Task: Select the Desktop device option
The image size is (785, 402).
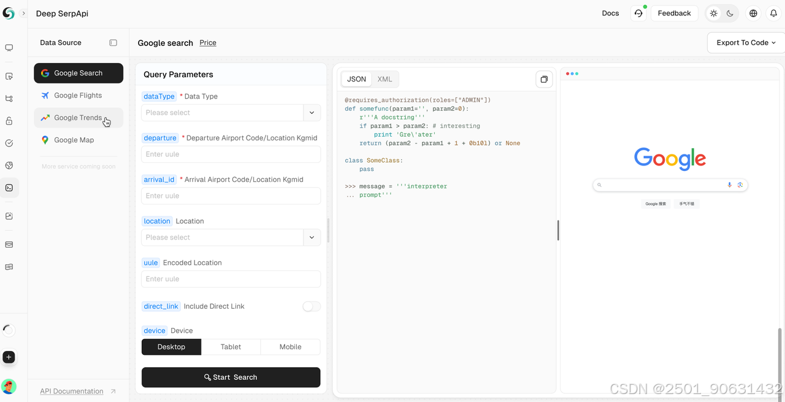Action: (171, 347)
